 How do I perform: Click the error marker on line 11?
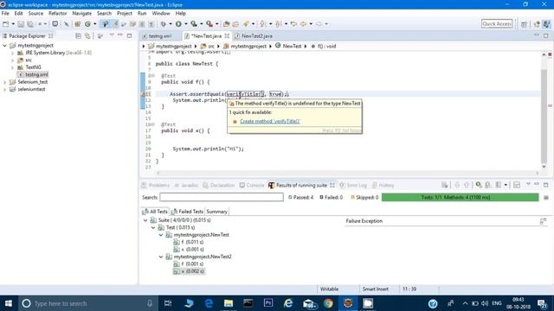coord(144,94)
